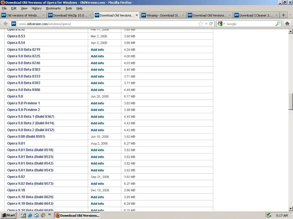
Task: Close the Download WinZip 10.0 tab
Action: click(90, 15)
